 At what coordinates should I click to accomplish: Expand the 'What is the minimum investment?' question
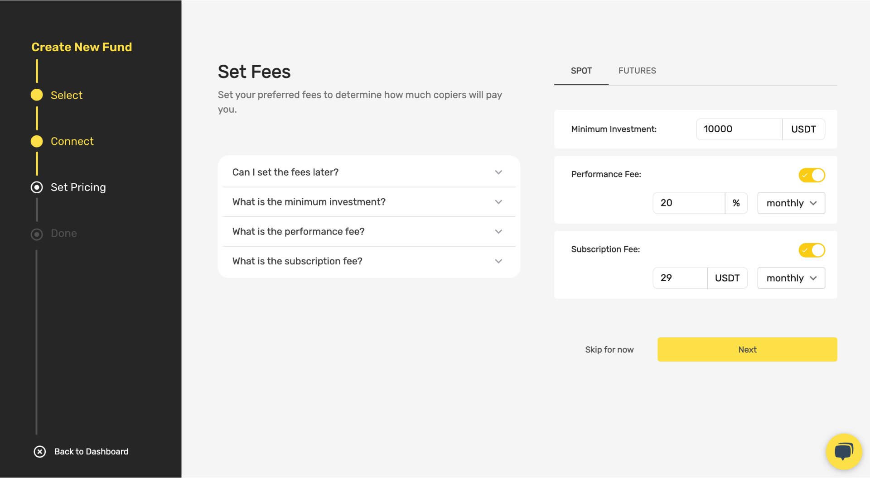[x=369, y=202]
